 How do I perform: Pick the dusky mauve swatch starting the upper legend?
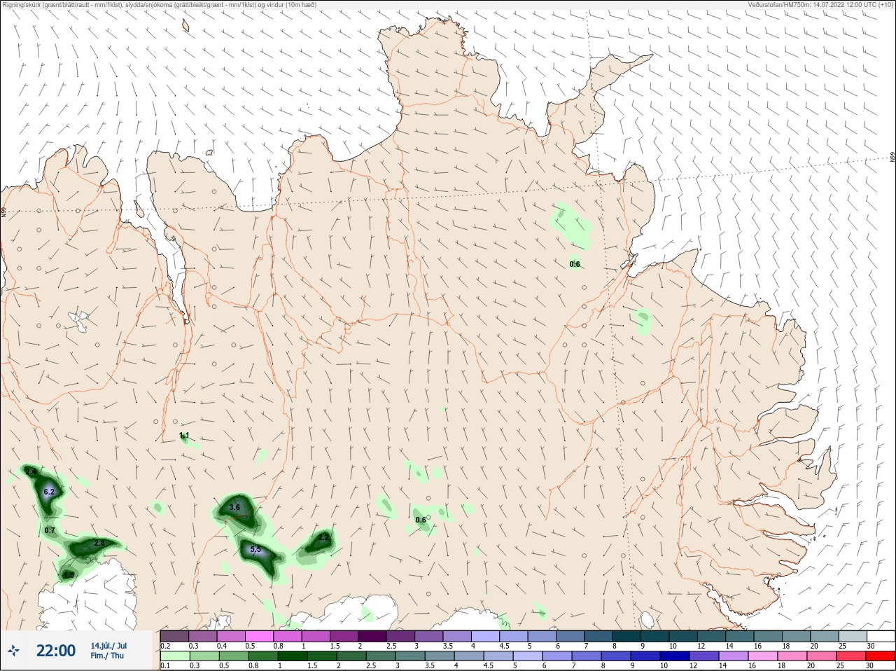click(x=174, y=637)
